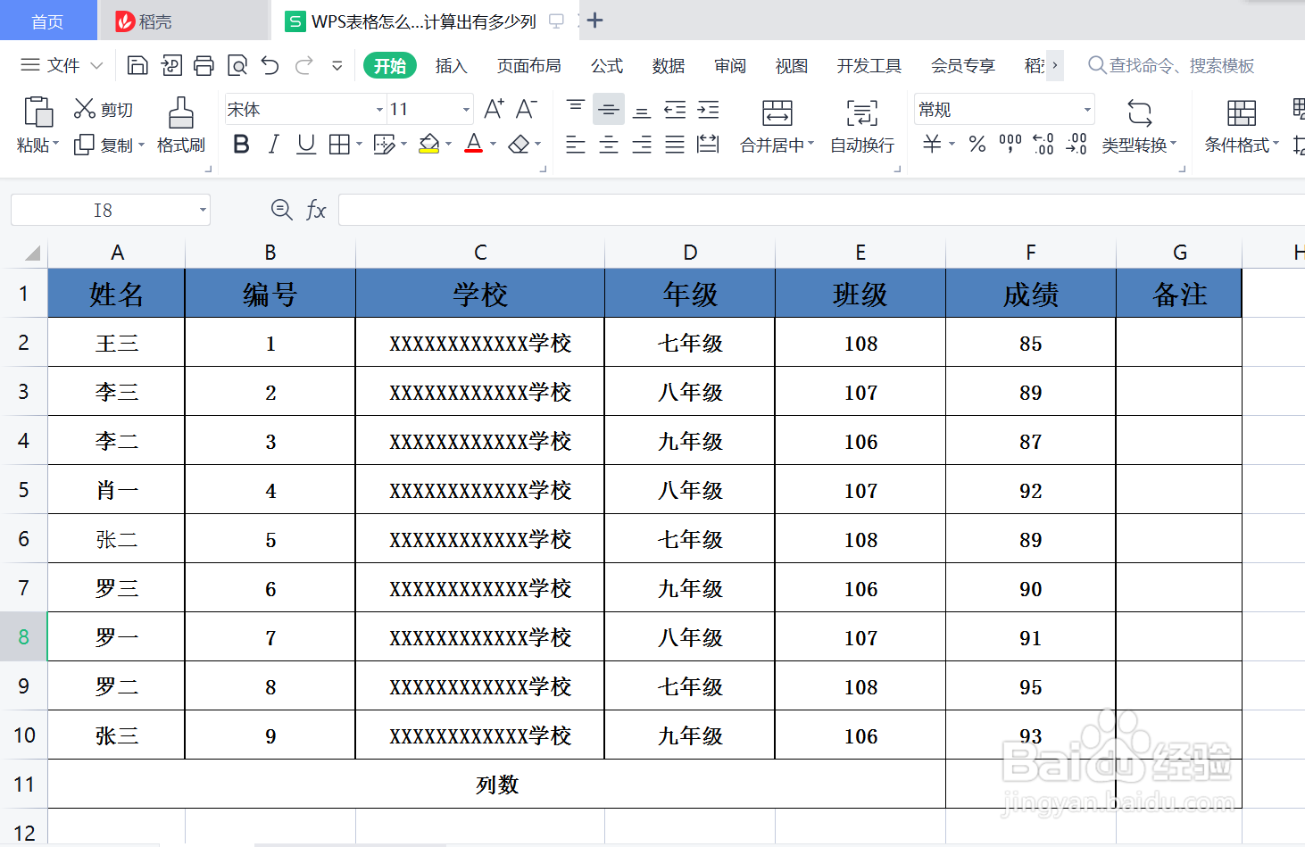1305x847 pixels.
Task: Click the Print icon
Action: (204, 65)
